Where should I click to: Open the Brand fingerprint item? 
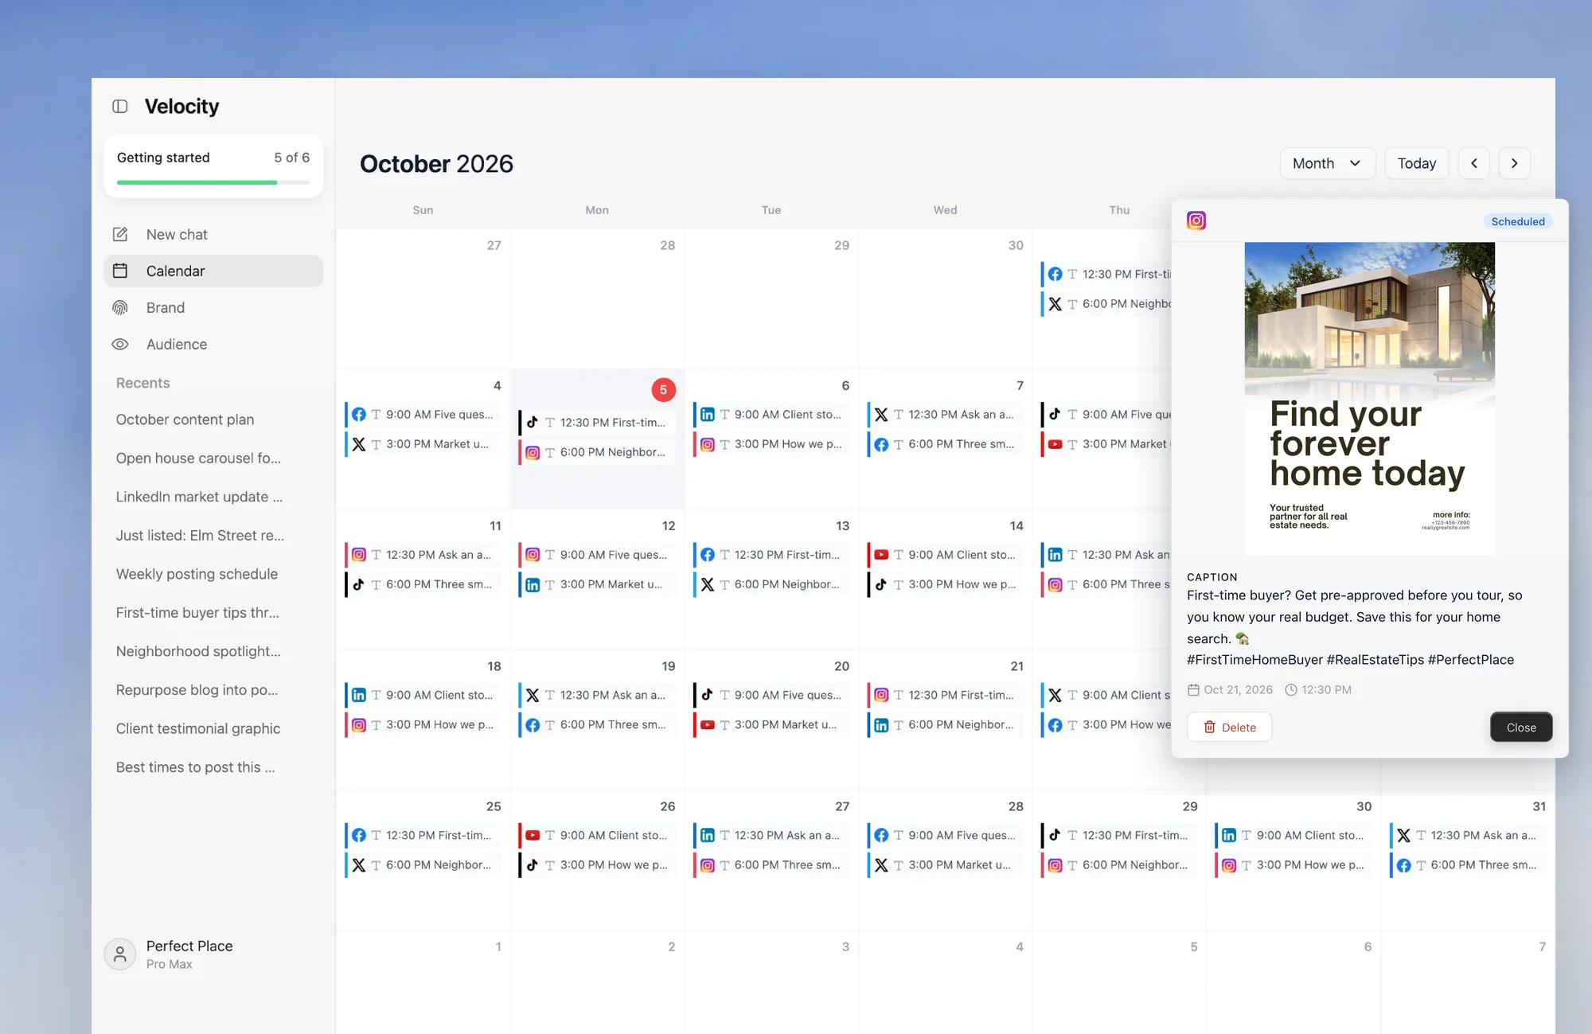pos(213,307)
